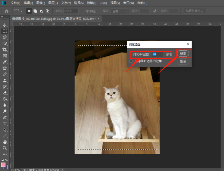Select the Zoom tool
Viewport: 224px width, 171px height.
[x=5, y=148]
